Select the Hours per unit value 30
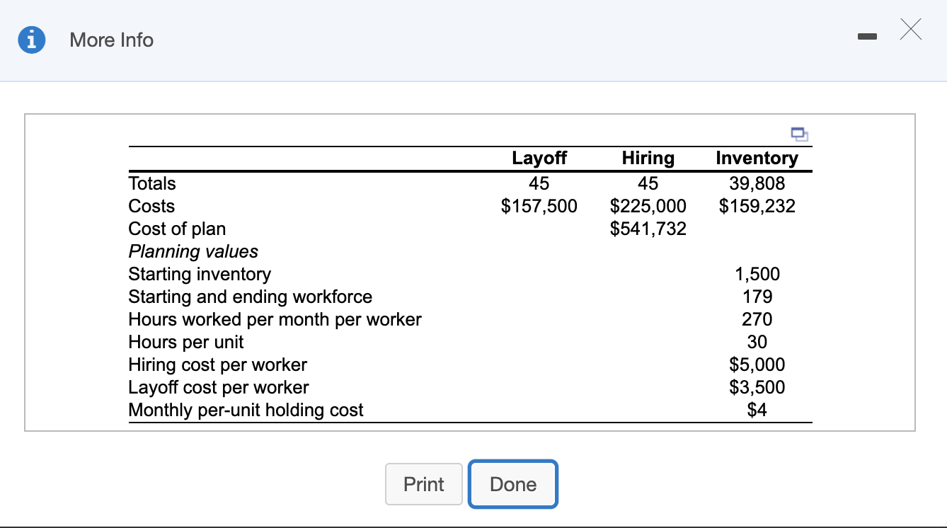 (757, 342)
